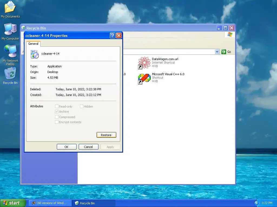Click the Microsoft Visual C++ 6.0 file name
Screen dimensions: 277x207
(168, 74)
